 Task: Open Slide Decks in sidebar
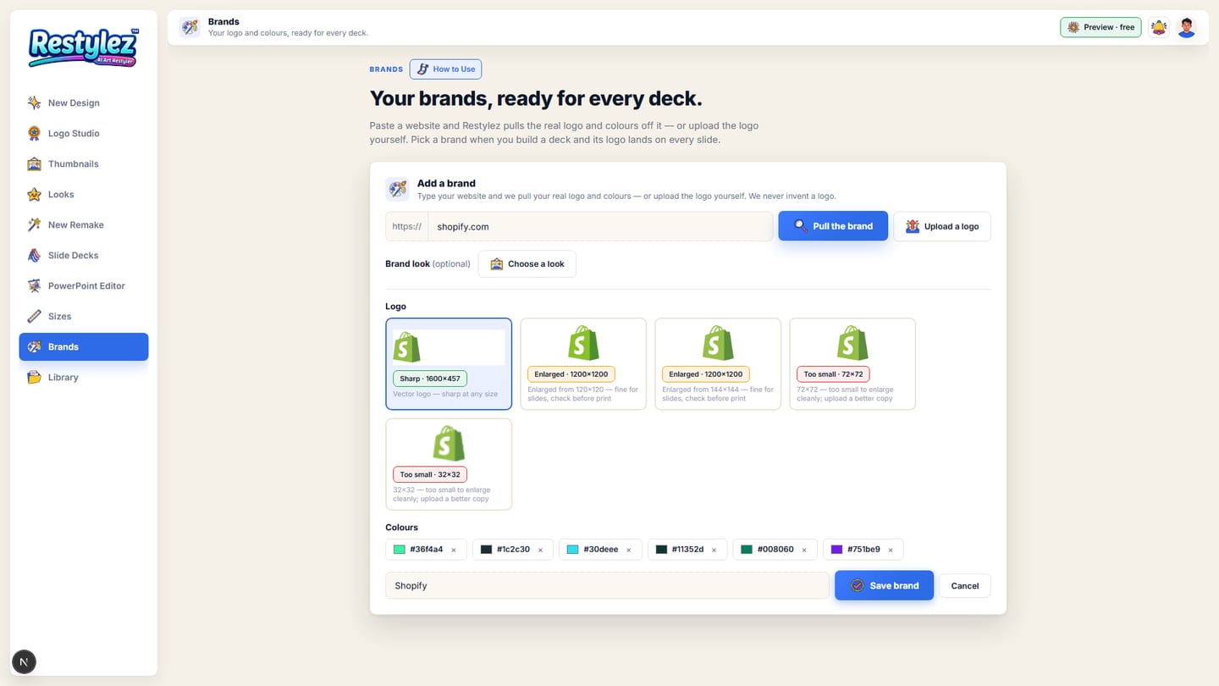[83, 255]
